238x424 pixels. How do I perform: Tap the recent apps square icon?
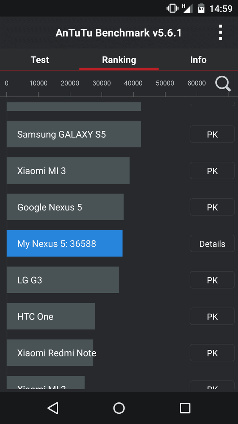pos(185,408)
